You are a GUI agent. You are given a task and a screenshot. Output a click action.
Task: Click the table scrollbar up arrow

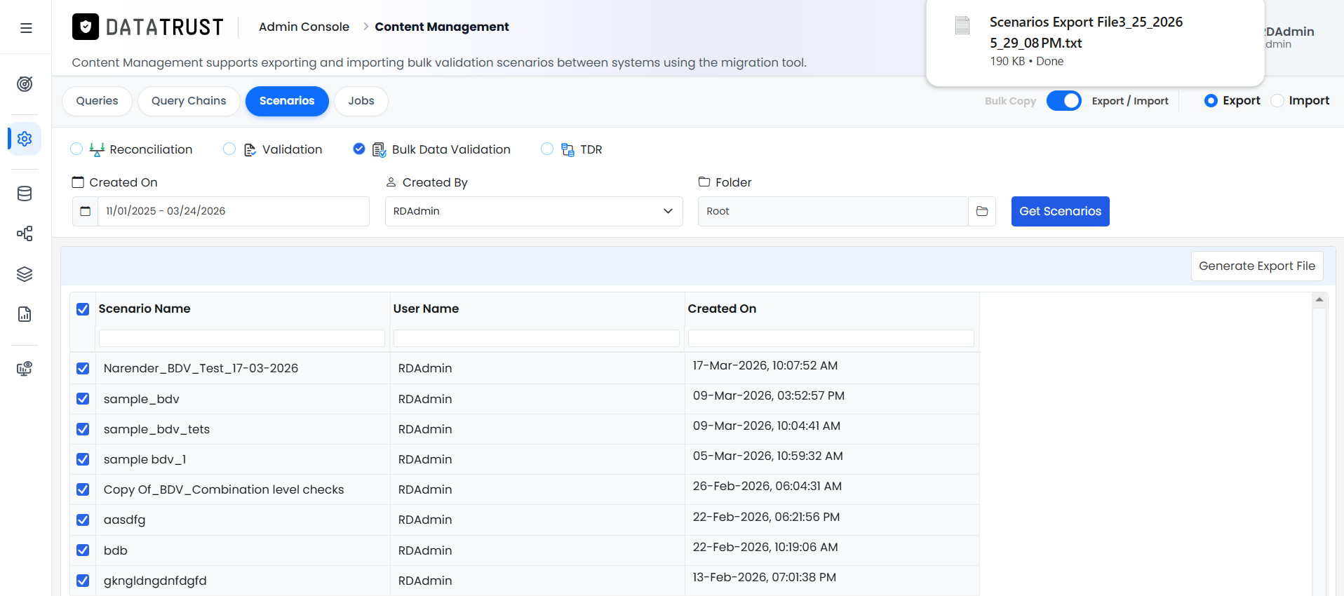coord(1319,299)
